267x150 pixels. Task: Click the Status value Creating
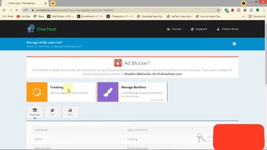point(132,139)
